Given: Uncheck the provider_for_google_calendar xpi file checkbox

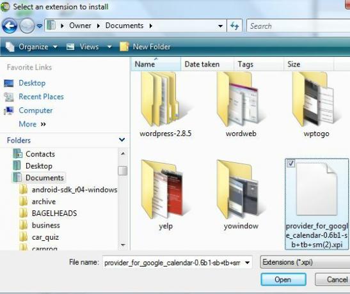Looking at the screenshot, I should [291, 163].
